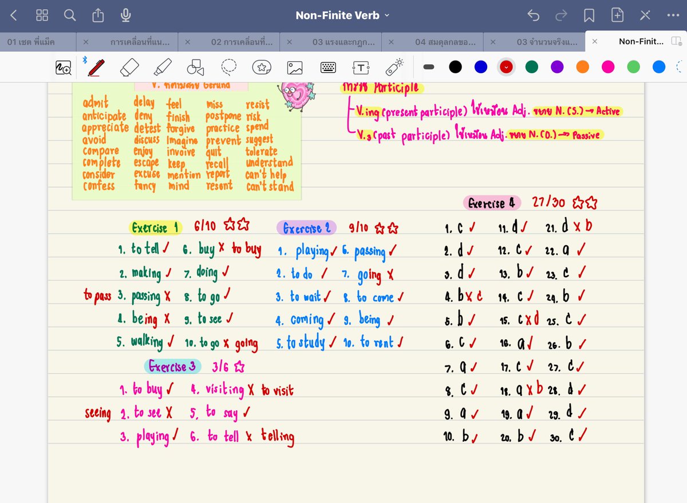Redo the last action

pyautogui.click(x=562, y=15)
